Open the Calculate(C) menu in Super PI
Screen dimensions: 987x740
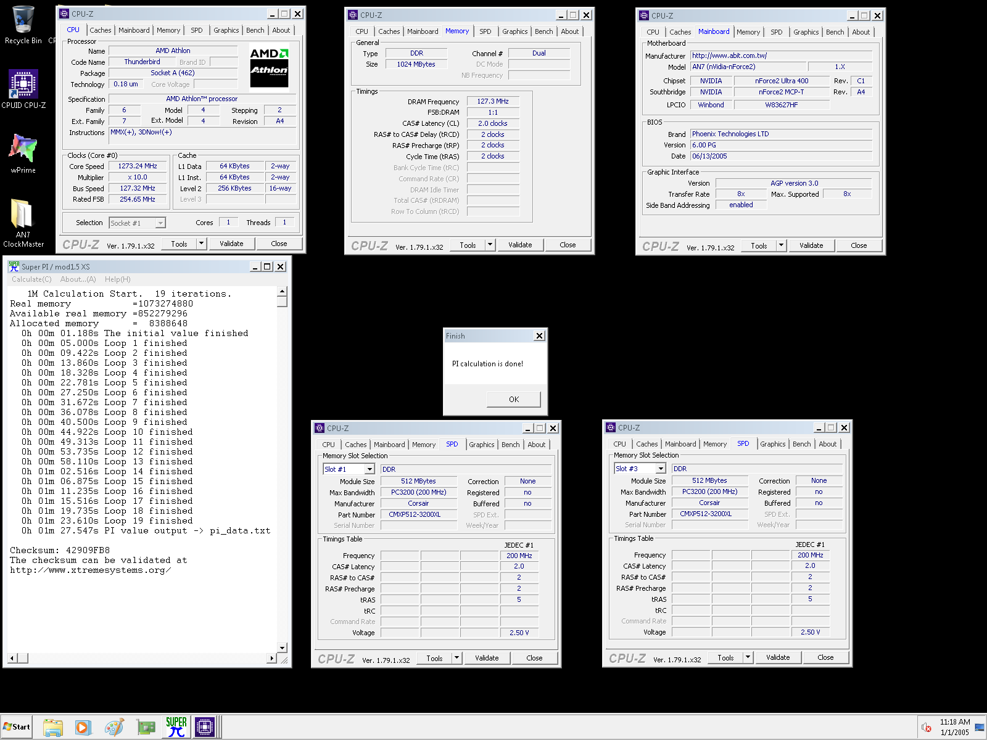(x=31, y=279)
